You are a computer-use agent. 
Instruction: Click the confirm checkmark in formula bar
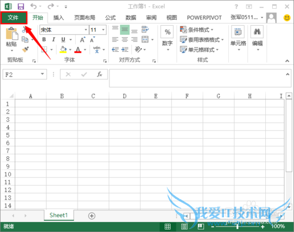pos(84,74)
